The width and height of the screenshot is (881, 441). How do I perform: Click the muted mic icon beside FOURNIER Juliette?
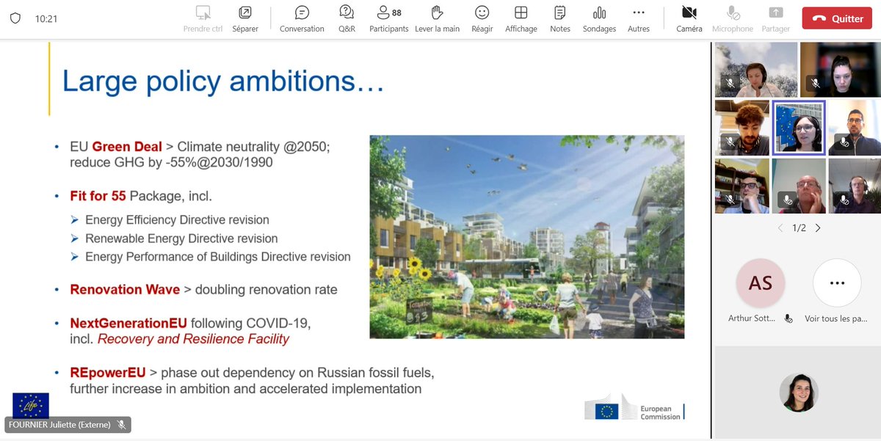pyautogui.click(x=122, y=424)
